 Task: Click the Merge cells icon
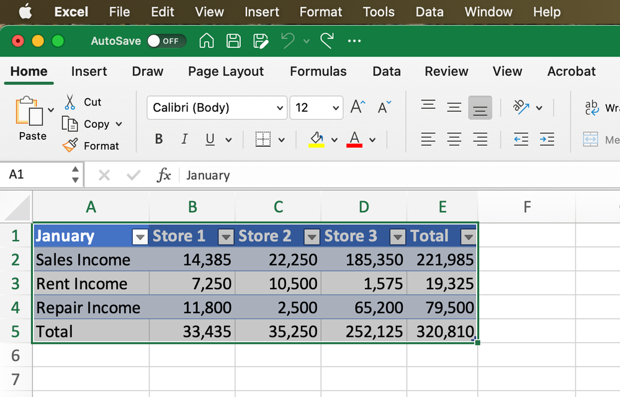coord(590,140)
